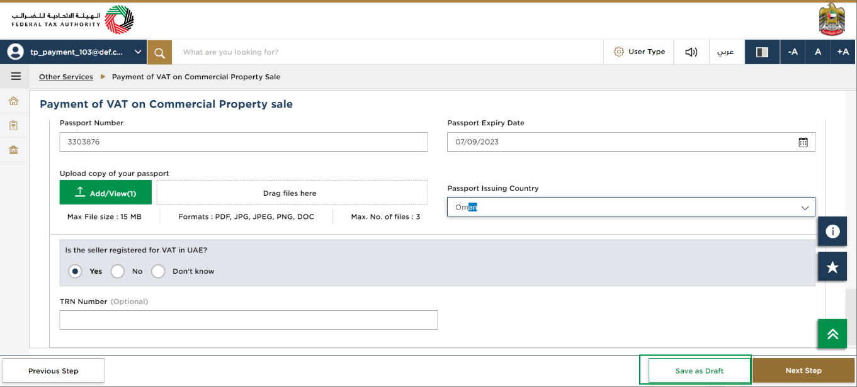
Task: Open the user account avatar icon
Action: point(15,52)
